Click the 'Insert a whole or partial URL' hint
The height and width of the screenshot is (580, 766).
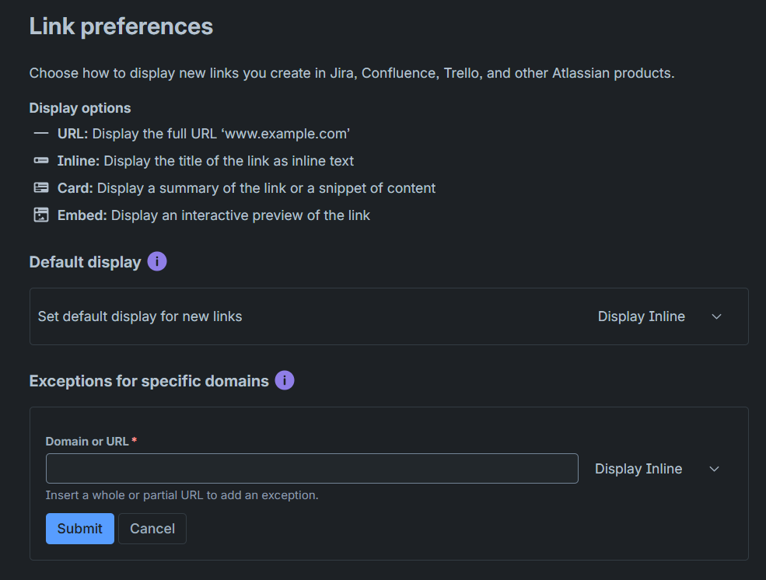[182, 495]
